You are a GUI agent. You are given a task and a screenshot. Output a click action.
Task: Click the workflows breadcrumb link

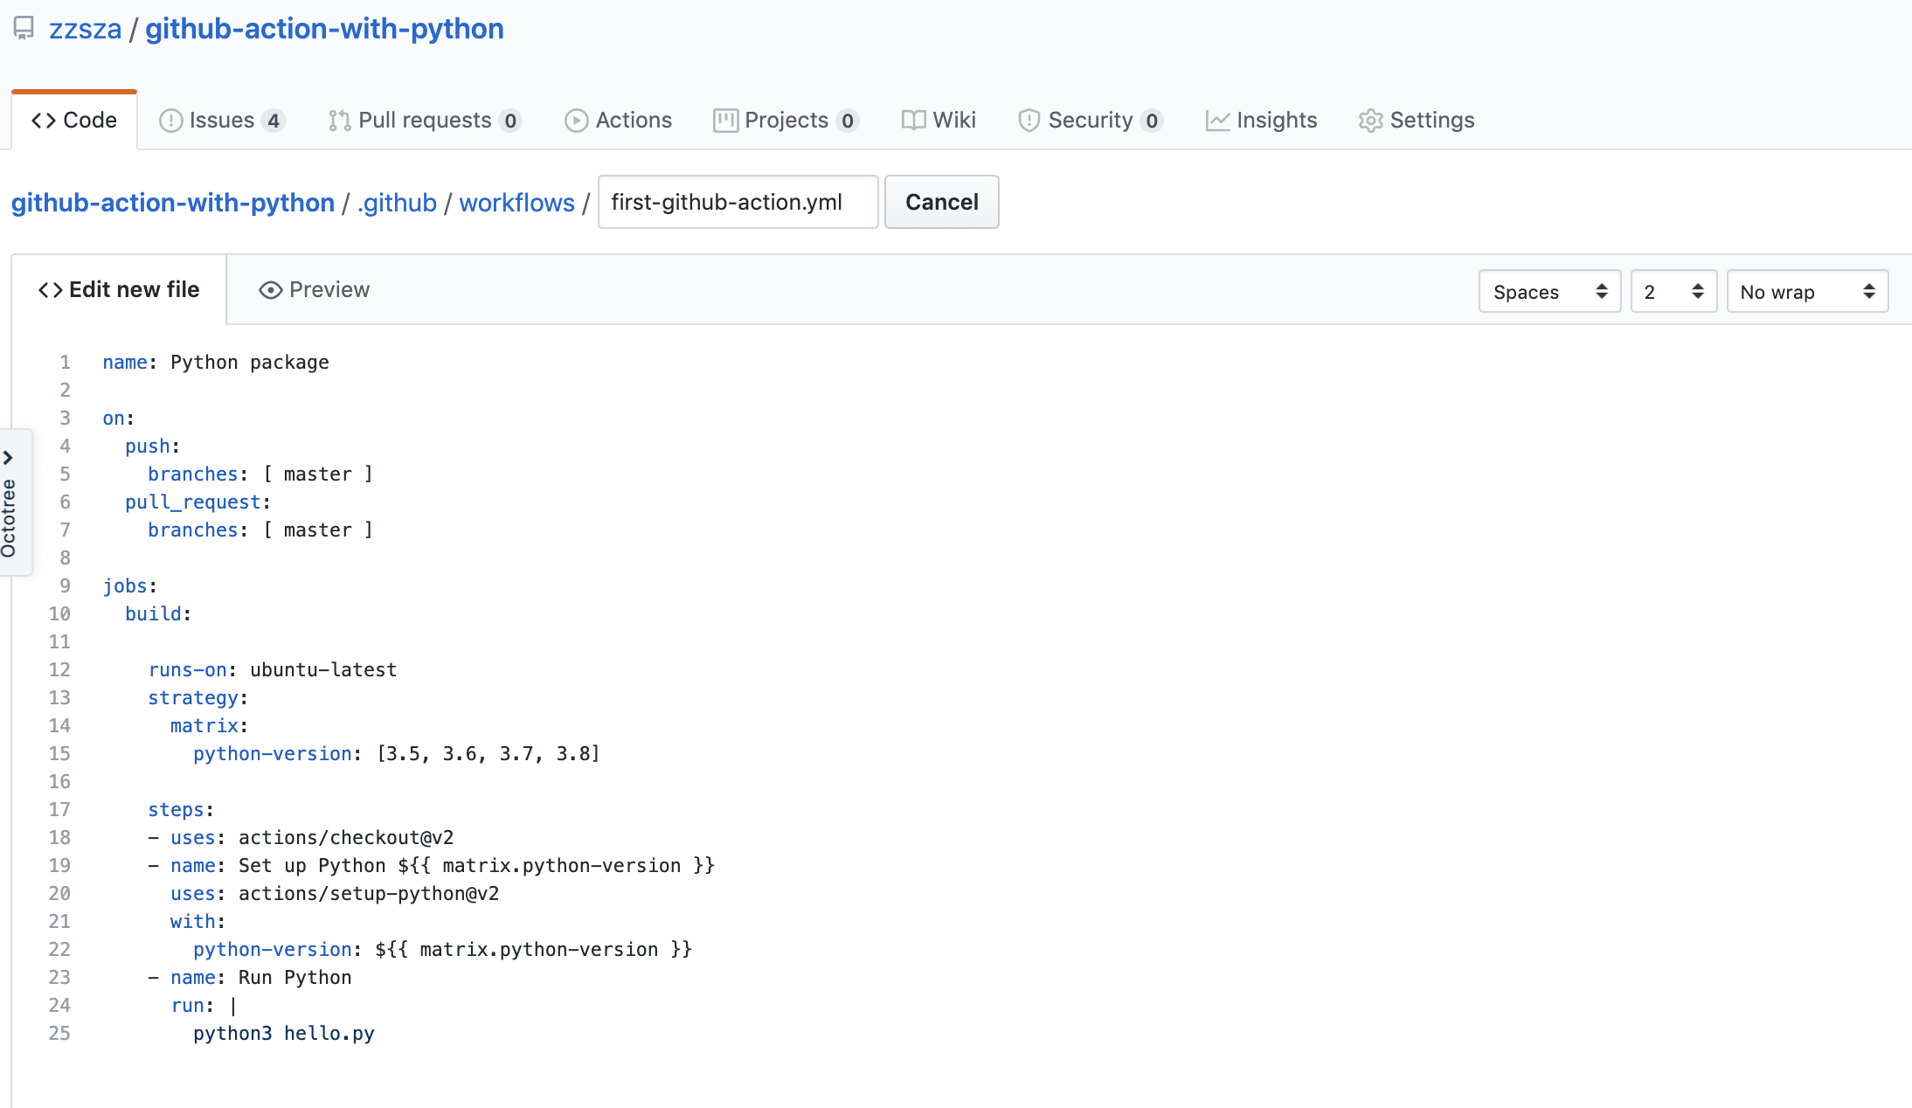516,203
